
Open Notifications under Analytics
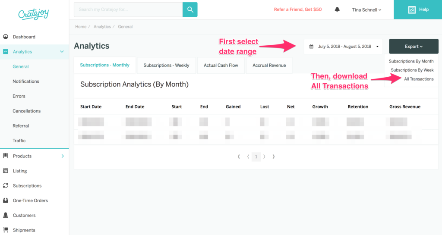(x=26, y=81)
